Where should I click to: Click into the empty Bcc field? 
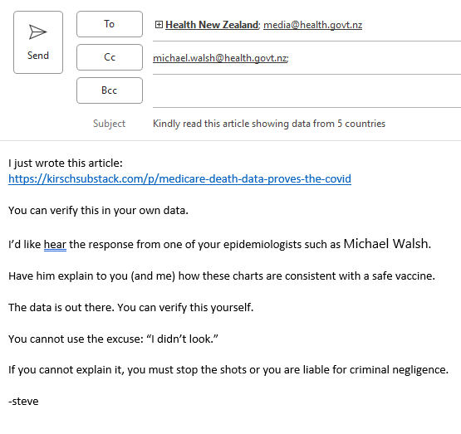[307, 91]
